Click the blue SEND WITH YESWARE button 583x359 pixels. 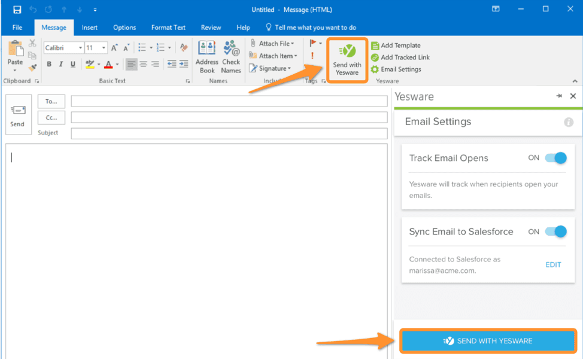click(x=488, y=341)
